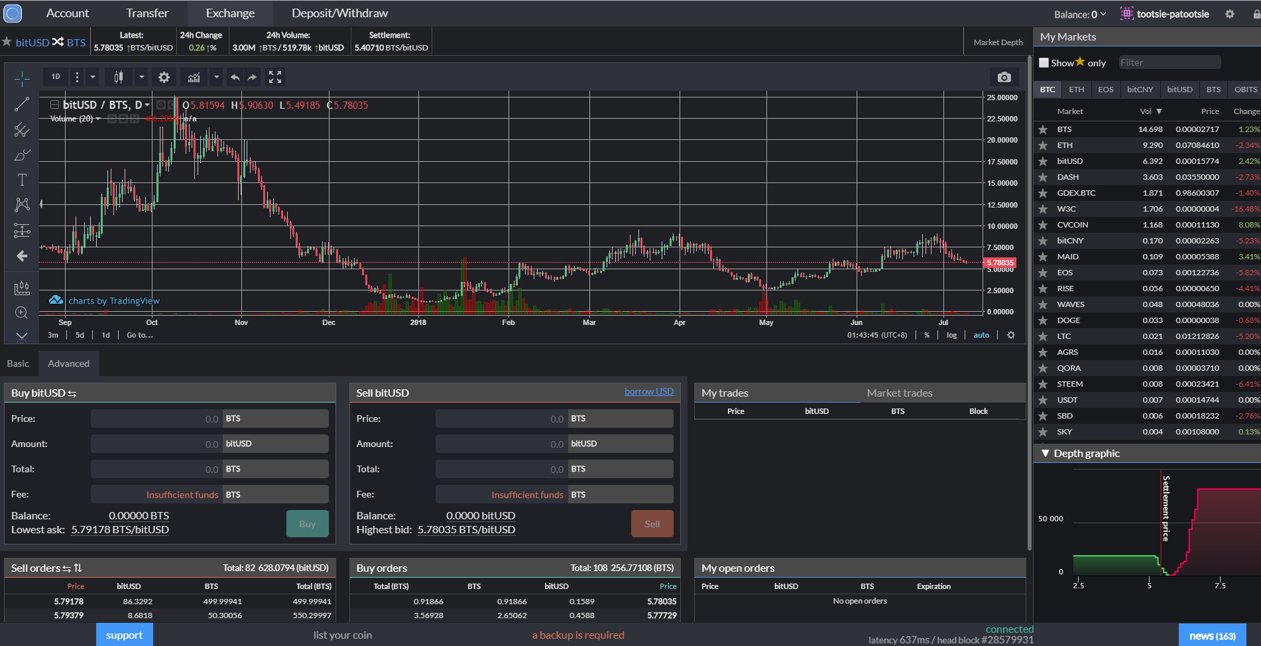Expand the Volume (20) indicator dropdown
The width and height of the screenshot is (1261, 646).
pyautogui.click(x=98, y=119)
